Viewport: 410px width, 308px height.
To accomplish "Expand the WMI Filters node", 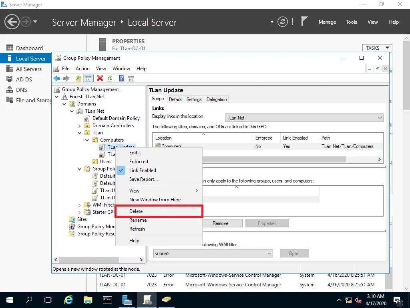I will (x=80, y=205).
